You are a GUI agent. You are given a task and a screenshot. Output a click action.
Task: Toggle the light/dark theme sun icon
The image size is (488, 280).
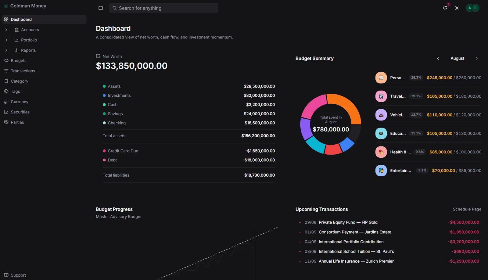[x=457, y=8]
